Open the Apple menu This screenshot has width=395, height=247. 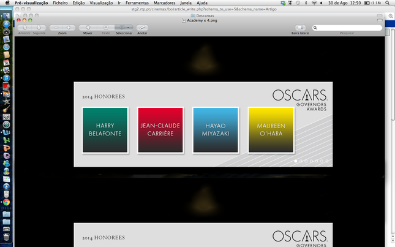[7, 3]
